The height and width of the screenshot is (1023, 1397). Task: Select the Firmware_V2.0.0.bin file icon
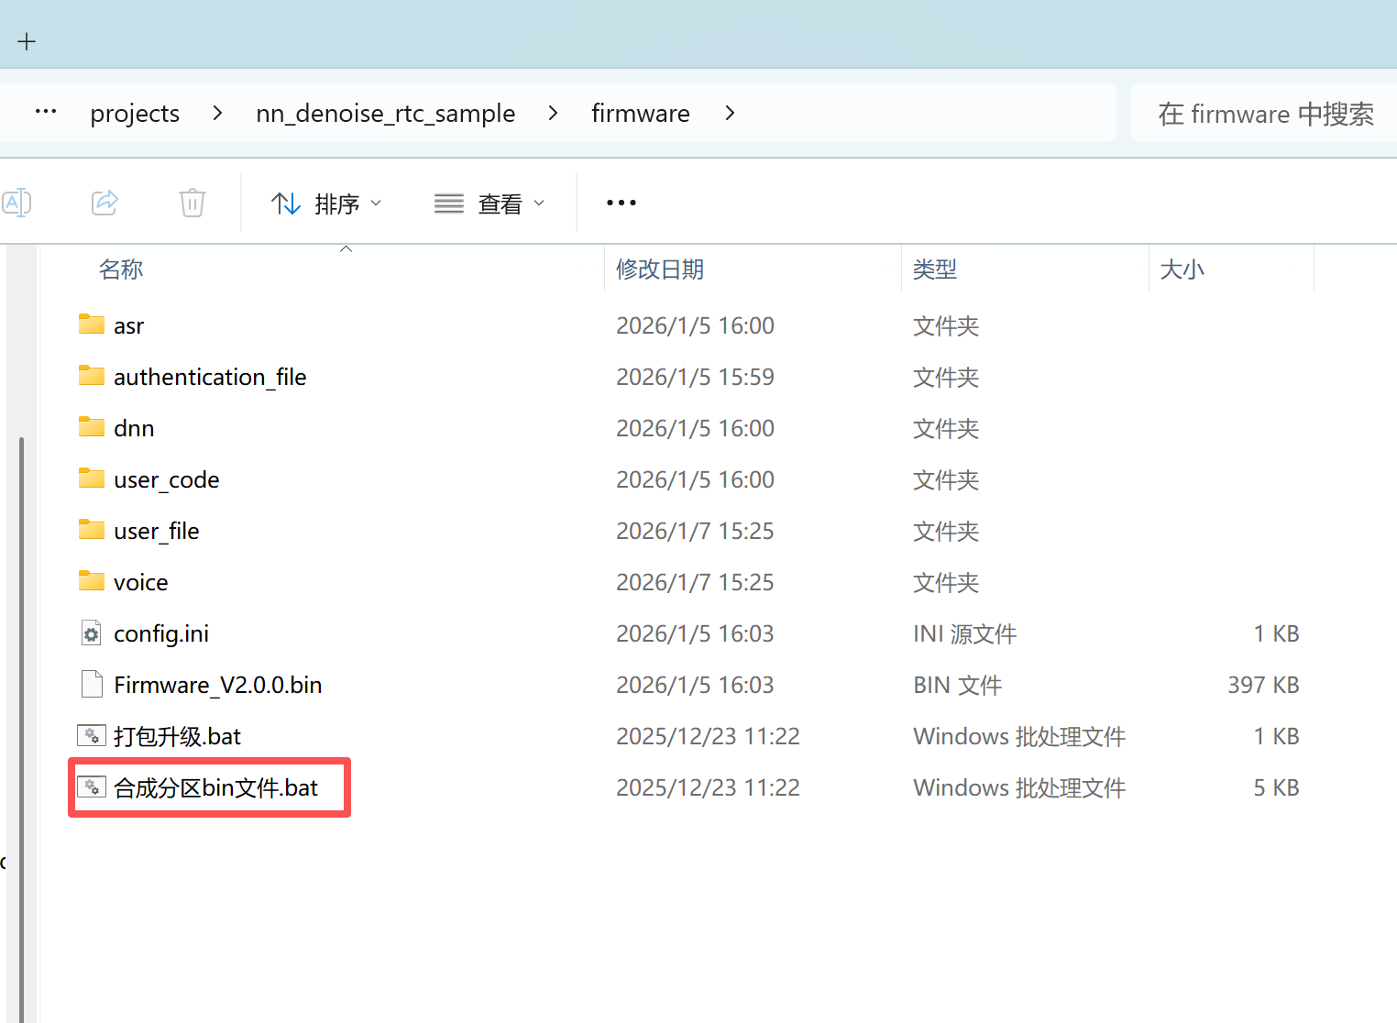pyautogui.click(x=92, y=685)
